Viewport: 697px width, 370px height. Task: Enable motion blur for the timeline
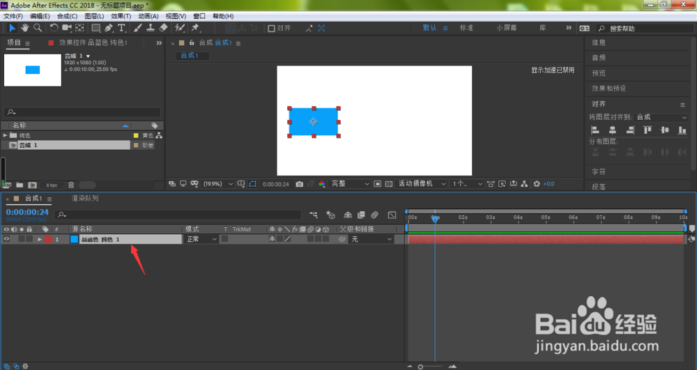[375, 215]
